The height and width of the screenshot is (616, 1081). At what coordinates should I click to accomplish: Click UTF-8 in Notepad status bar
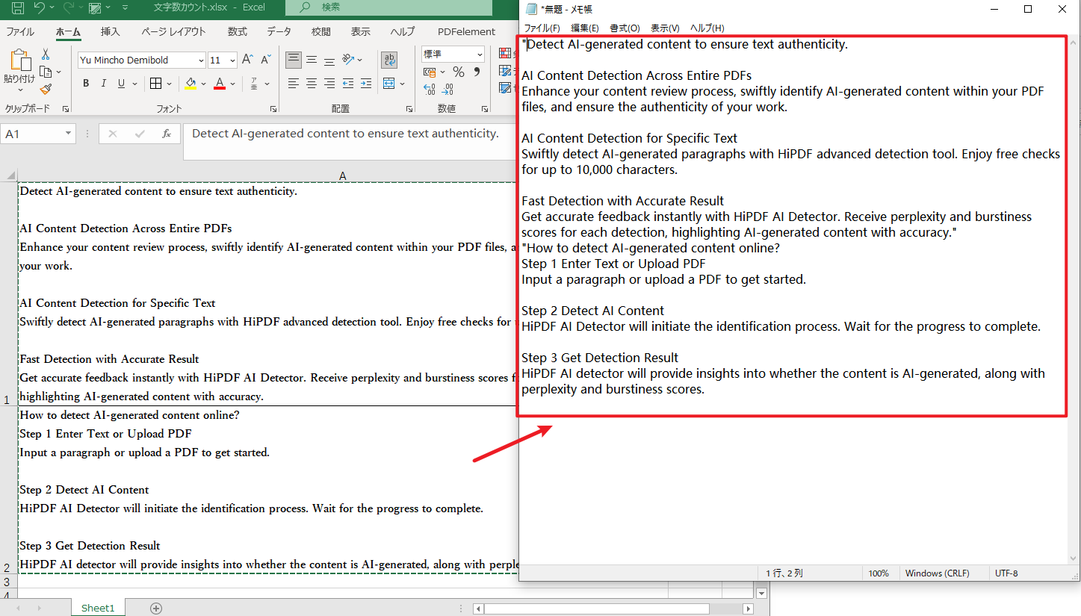click(1006, 573)
